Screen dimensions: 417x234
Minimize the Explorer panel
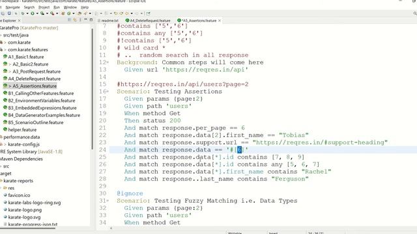point(85,19)
